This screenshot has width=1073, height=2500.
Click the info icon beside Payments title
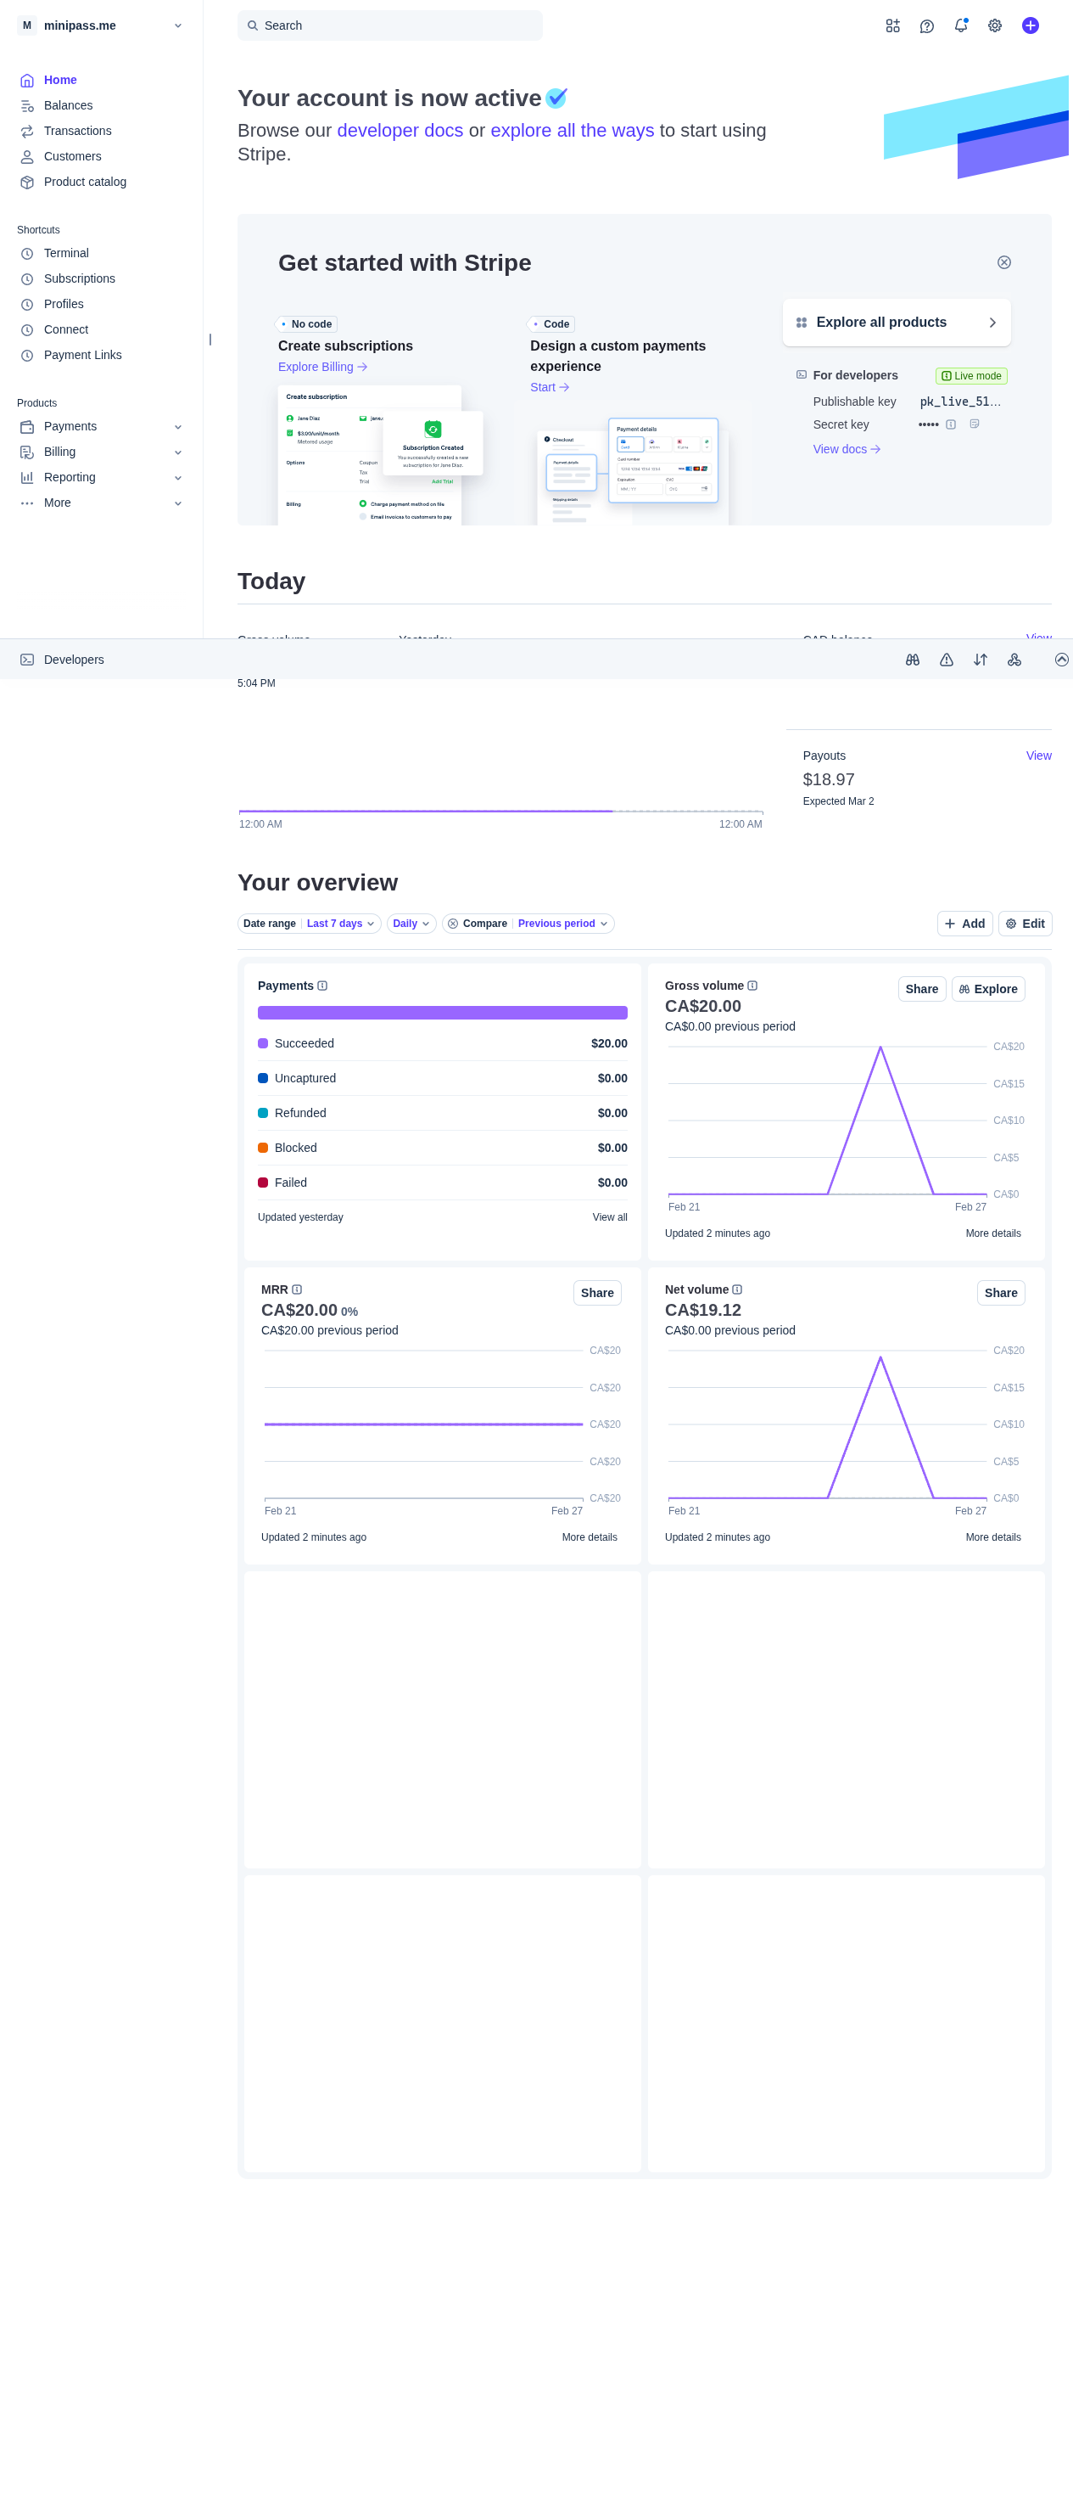point(323,986)
